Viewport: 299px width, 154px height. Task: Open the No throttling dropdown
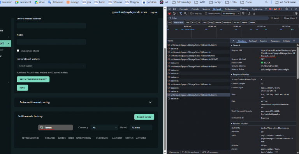coord(230,14)
